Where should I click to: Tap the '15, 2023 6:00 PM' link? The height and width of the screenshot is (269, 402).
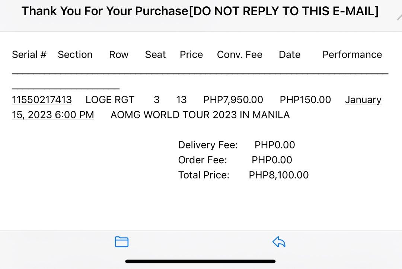click(x=53, y=115)
